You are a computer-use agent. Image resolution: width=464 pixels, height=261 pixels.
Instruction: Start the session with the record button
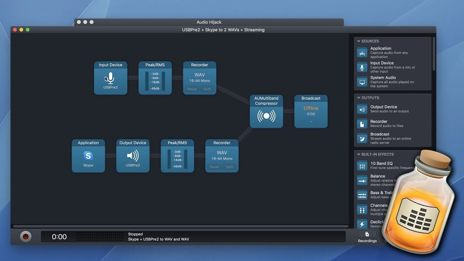26,237
